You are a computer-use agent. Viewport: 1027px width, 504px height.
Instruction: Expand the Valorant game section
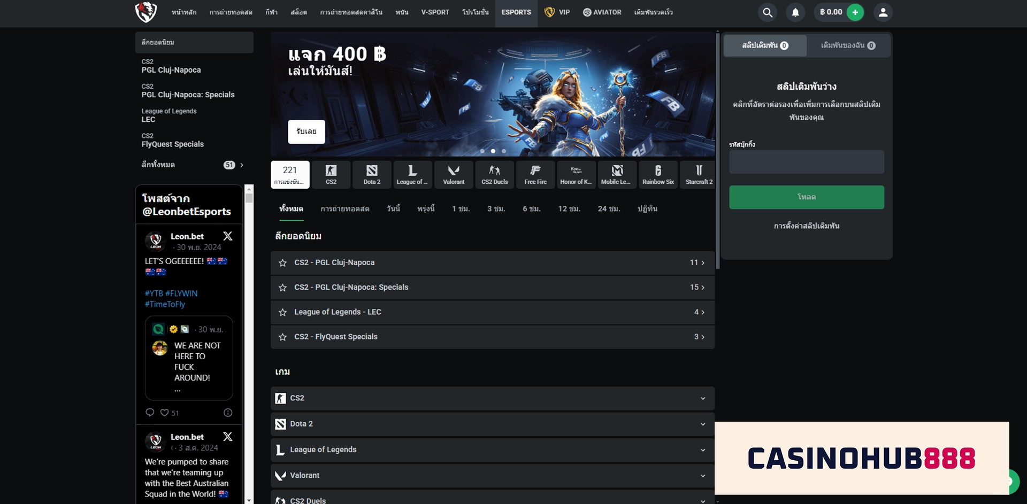tap(493, 475)
